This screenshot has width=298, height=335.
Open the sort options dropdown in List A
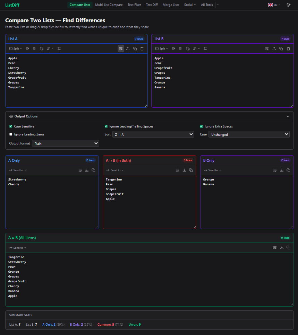click(x=50, y=49)
